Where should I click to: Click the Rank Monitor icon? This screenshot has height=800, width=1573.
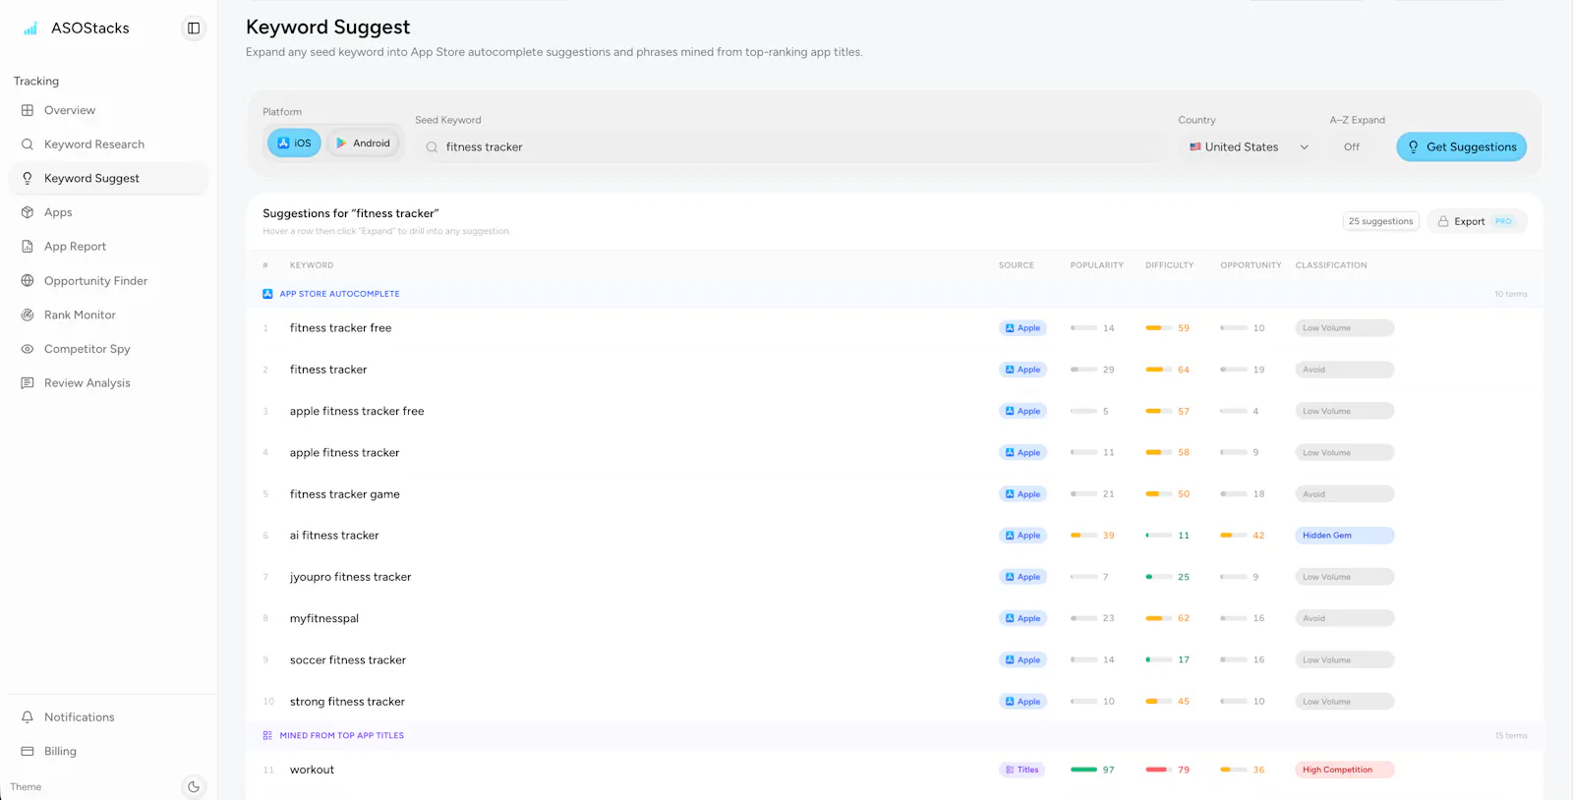click(x=28, y=314)
